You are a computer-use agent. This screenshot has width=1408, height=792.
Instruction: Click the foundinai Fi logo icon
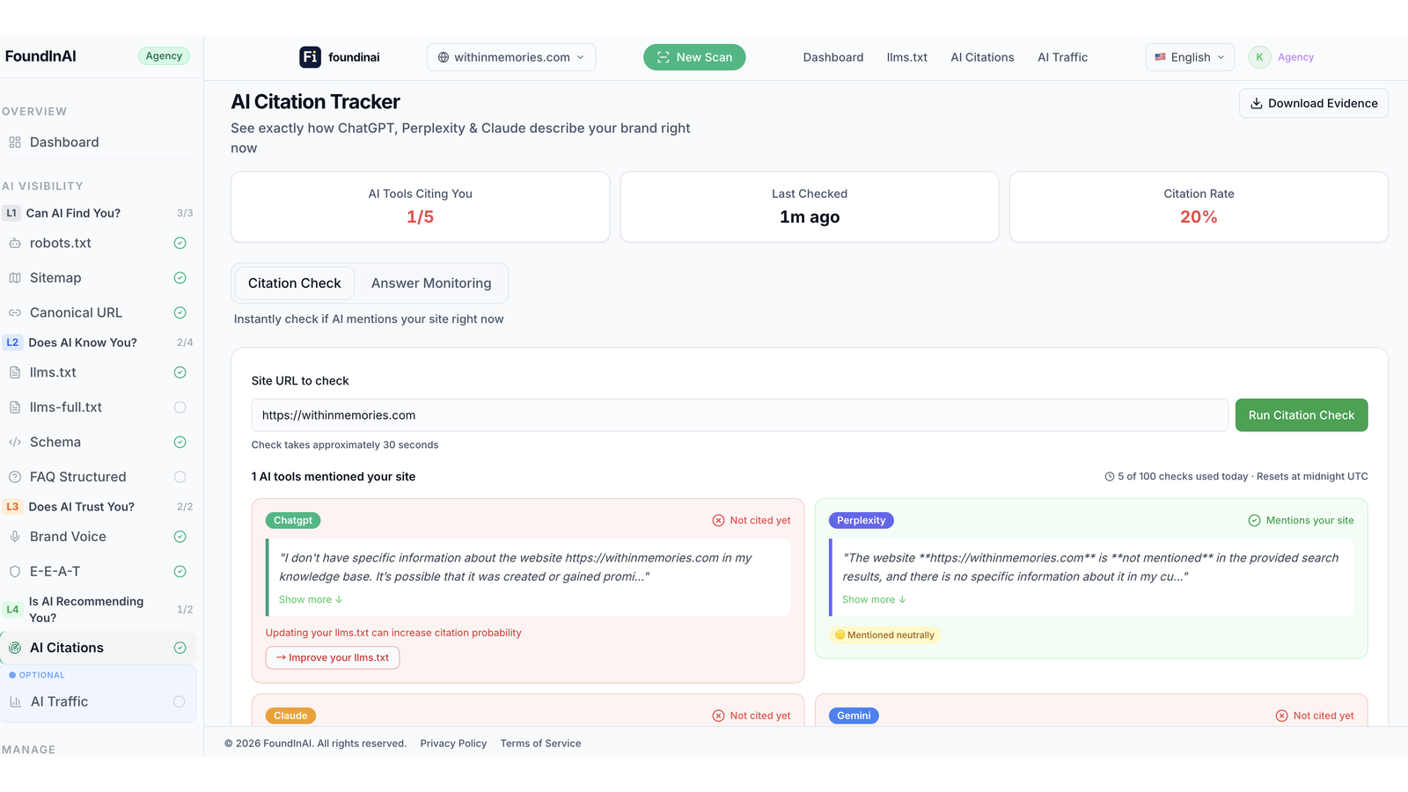[310, 57]
